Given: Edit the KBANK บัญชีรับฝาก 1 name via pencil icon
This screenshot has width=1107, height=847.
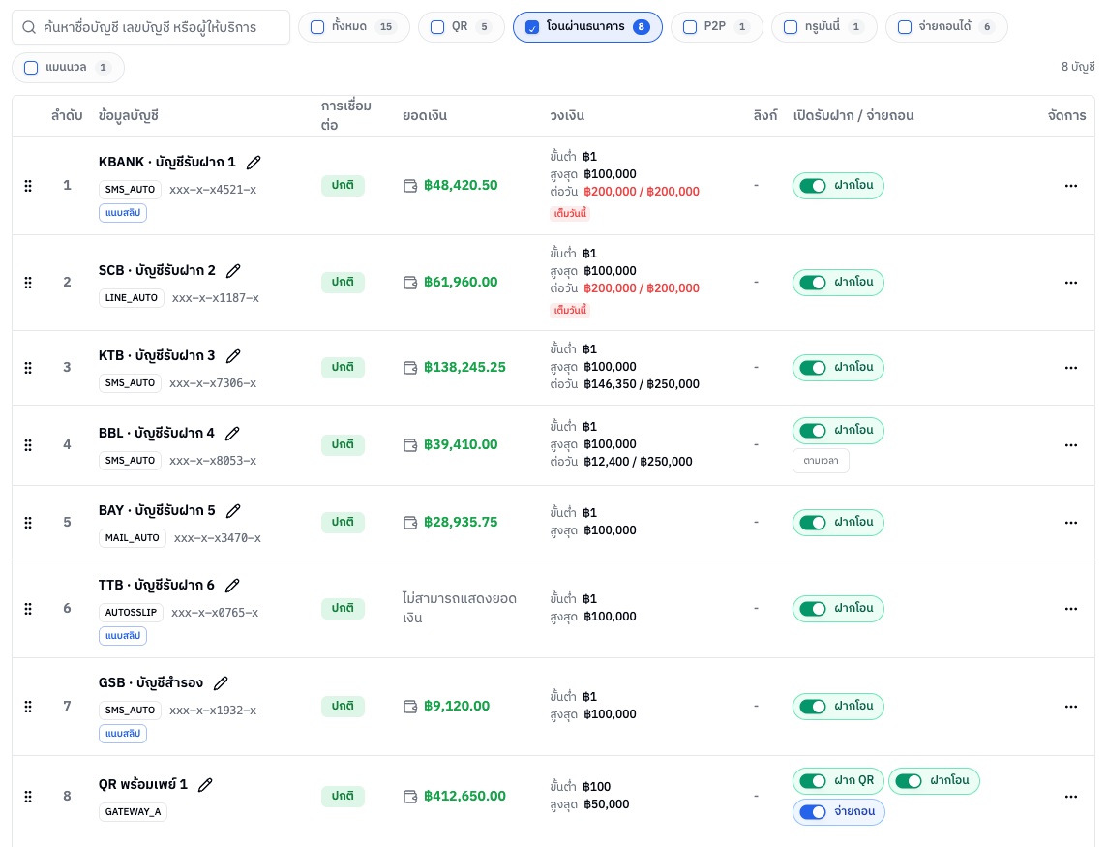Looking at the screenshot, I should (254, 163).
